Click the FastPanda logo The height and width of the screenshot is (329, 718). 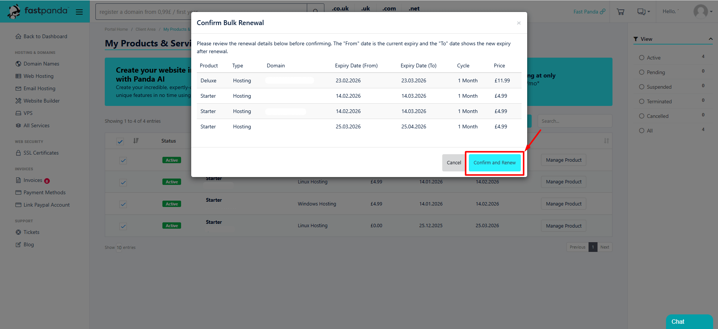[38, 11]
